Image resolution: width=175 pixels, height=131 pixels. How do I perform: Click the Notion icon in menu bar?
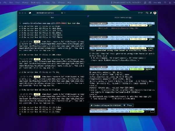tap(150, 3)
